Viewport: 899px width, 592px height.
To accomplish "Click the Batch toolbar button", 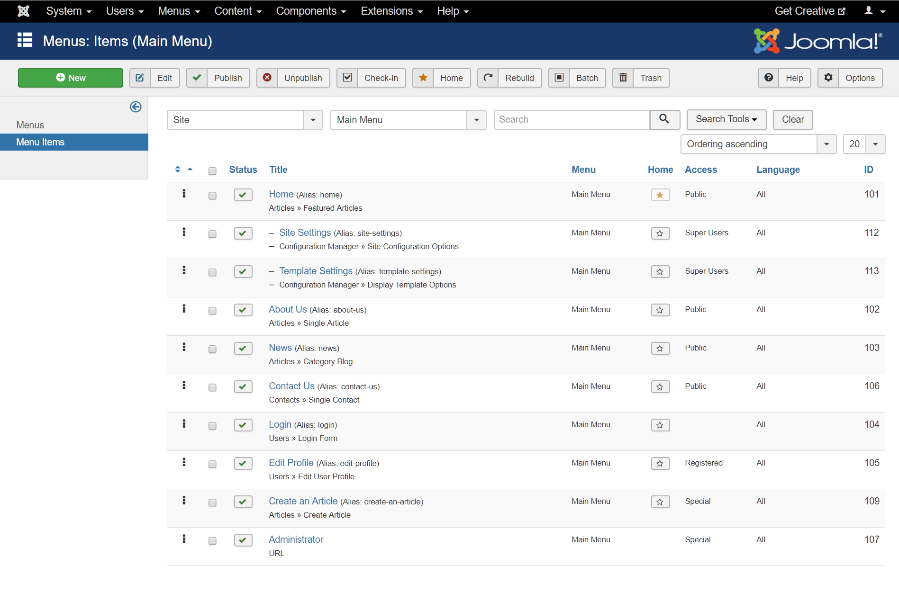I will 577,78.
